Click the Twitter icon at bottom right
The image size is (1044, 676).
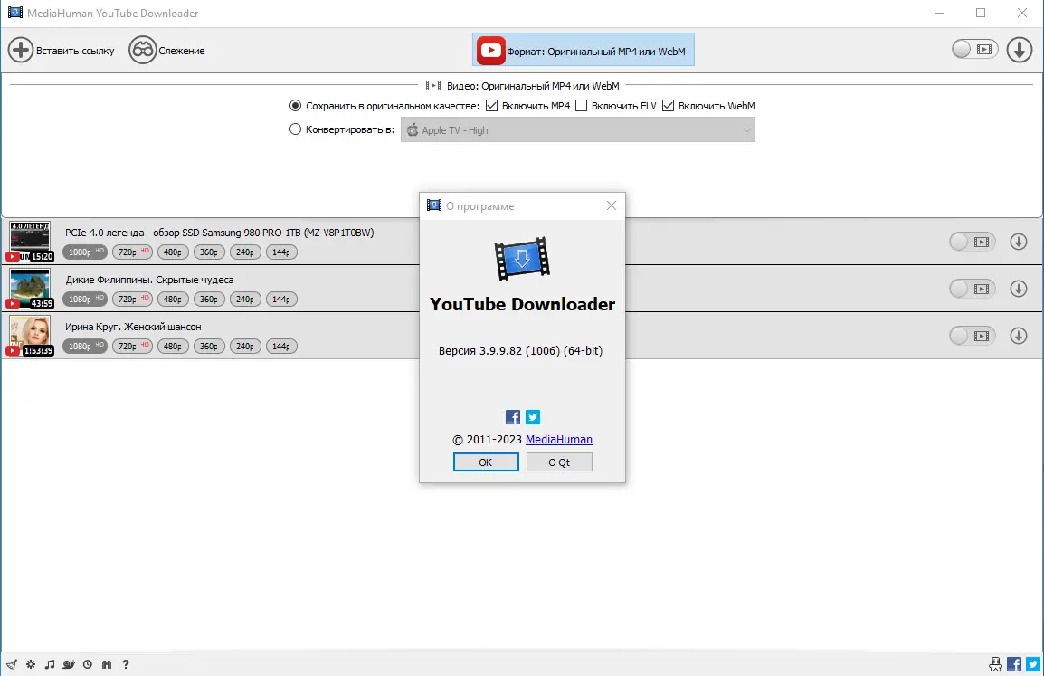click(x=1033, y=663)
